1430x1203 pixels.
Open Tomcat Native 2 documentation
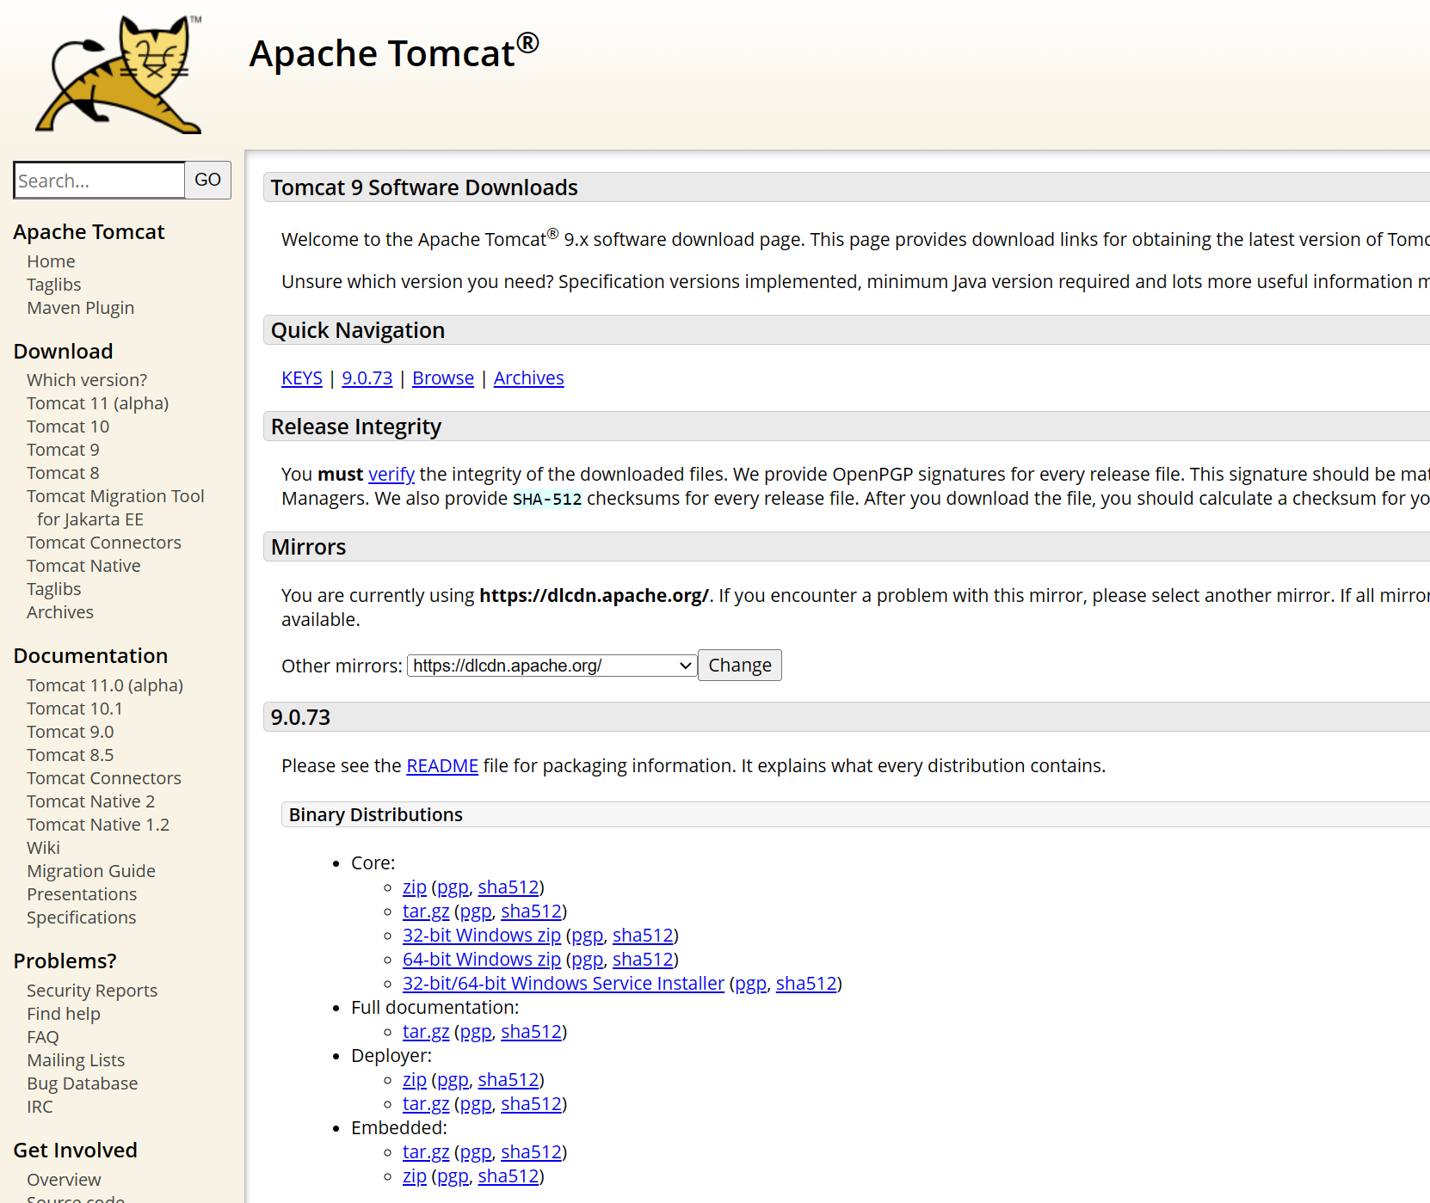pyautogui.click(x=91, y=801)
